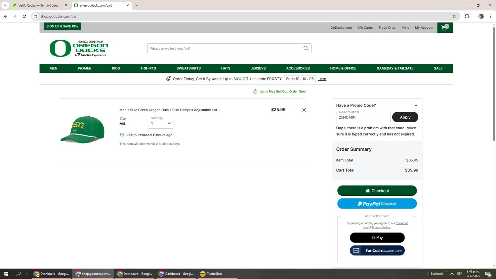
Task: Click the Apply promo code button
Action: (405, 117)
